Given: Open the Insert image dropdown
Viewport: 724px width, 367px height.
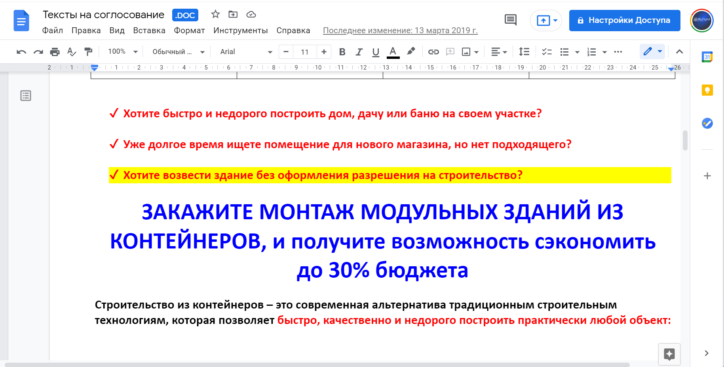Looking at the screenshot, I should coord(470,52).
